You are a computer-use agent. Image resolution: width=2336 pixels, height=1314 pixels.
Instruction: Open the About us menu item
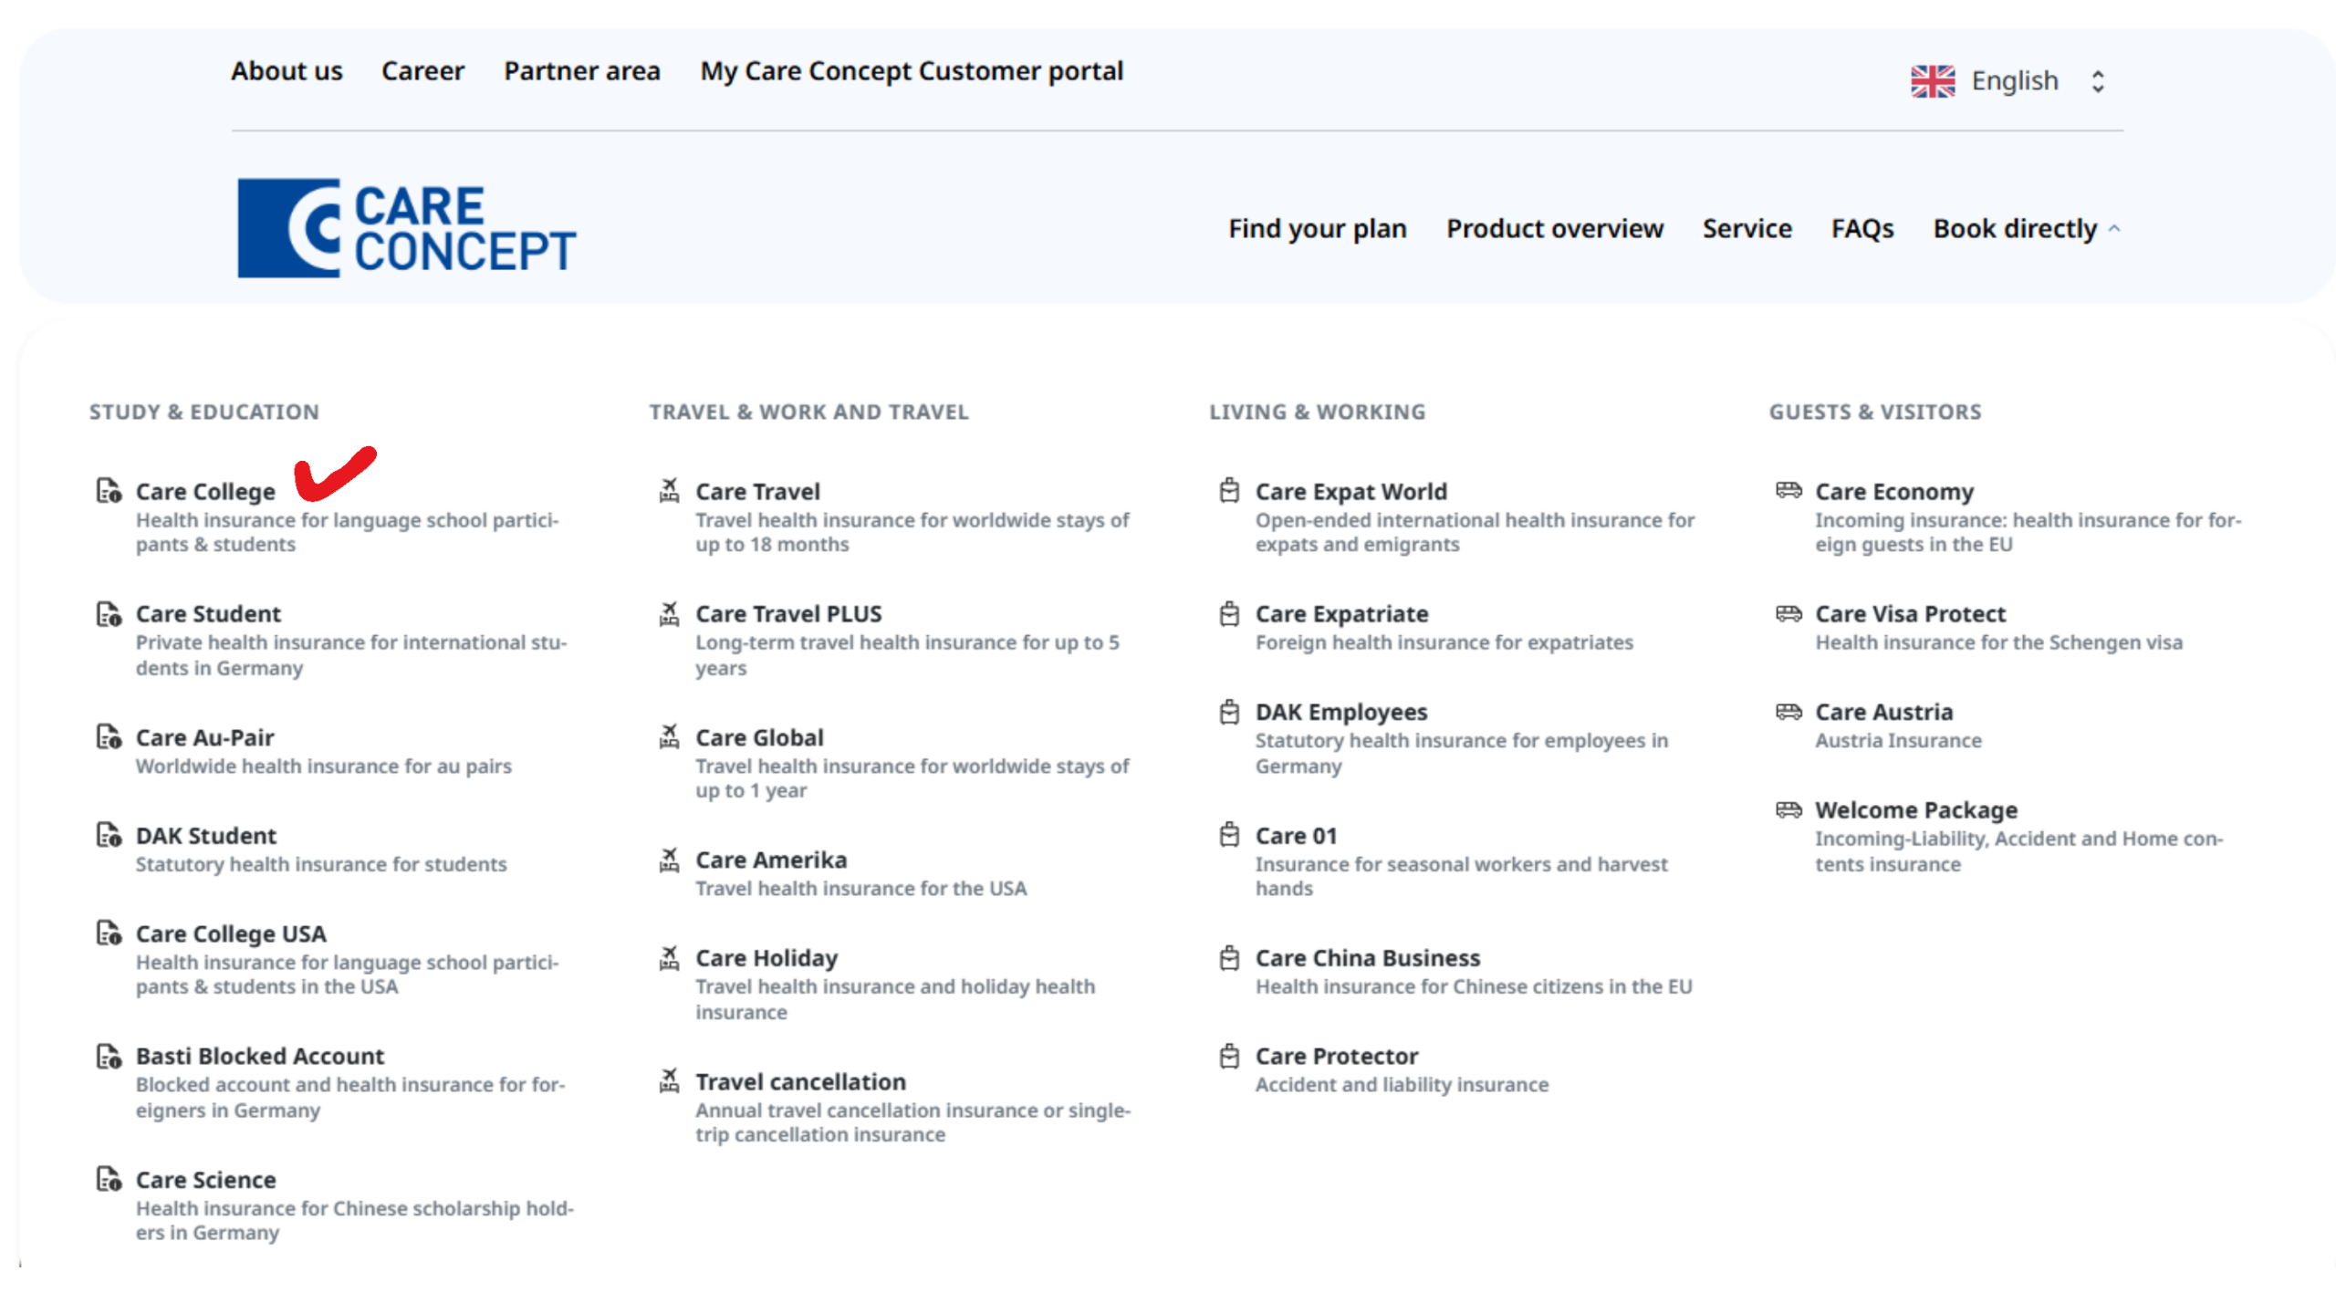pos(287,71)
